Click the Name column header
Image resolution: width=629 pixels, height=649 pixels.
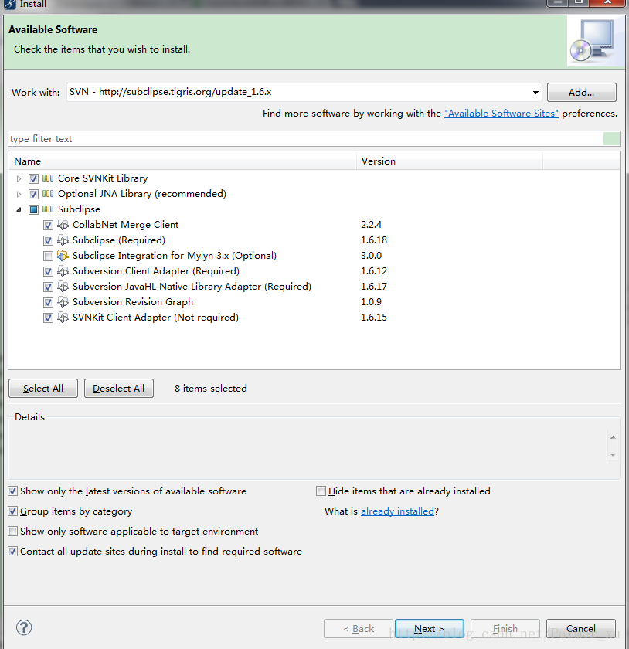pos(182,161)
